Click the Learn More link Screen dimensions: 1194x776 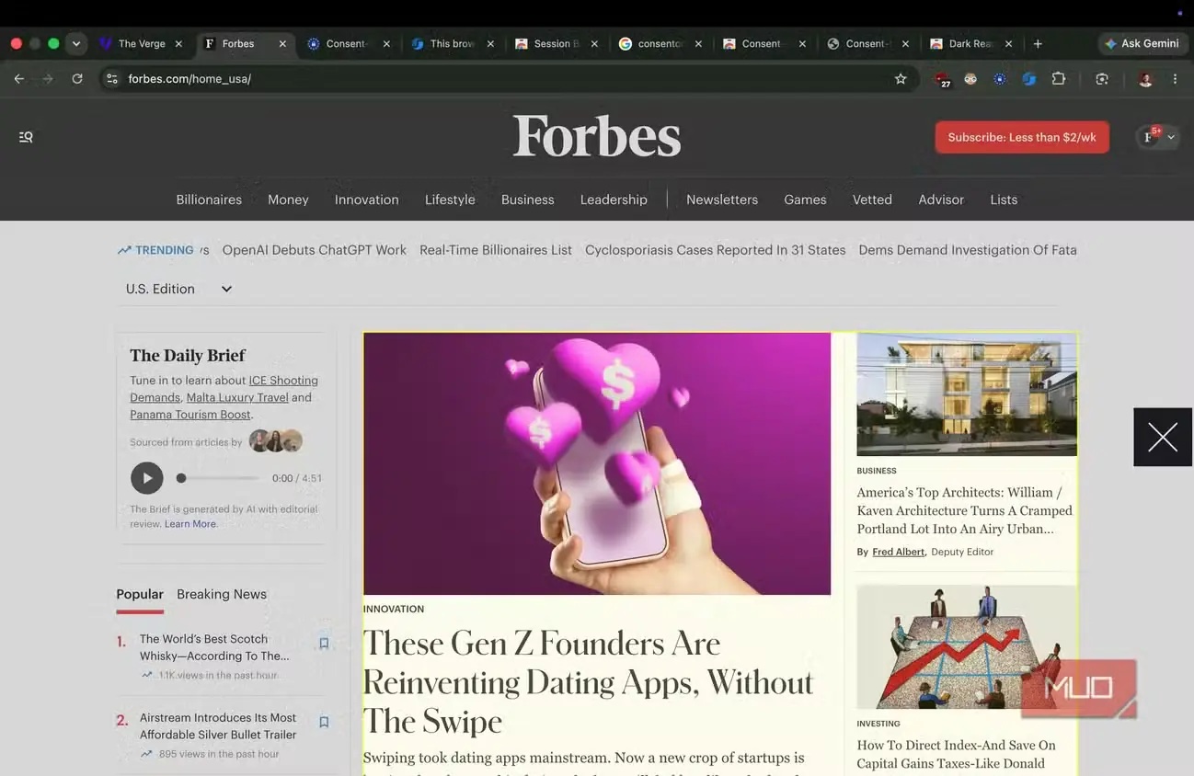(x=190, y=524)
